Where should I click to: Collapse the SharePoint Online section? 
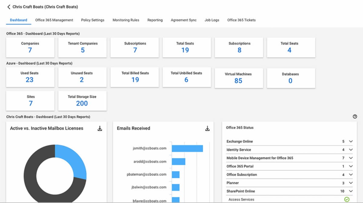tap(351, 191)
